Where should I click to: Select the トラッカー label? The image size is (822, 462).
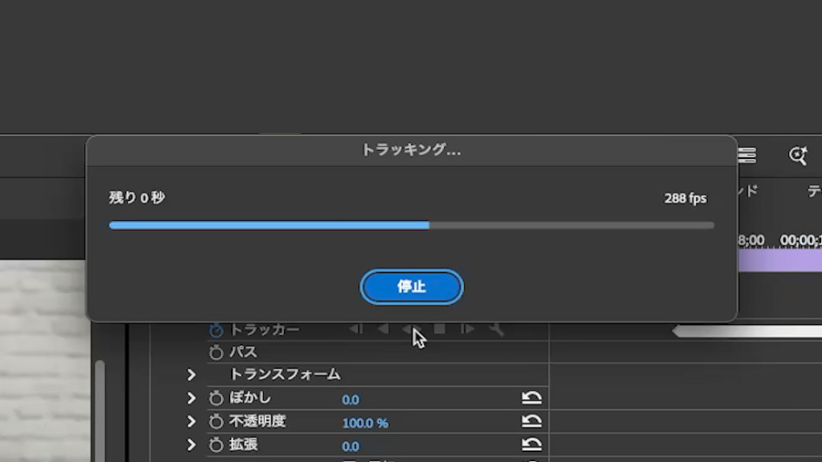(264, 330)
